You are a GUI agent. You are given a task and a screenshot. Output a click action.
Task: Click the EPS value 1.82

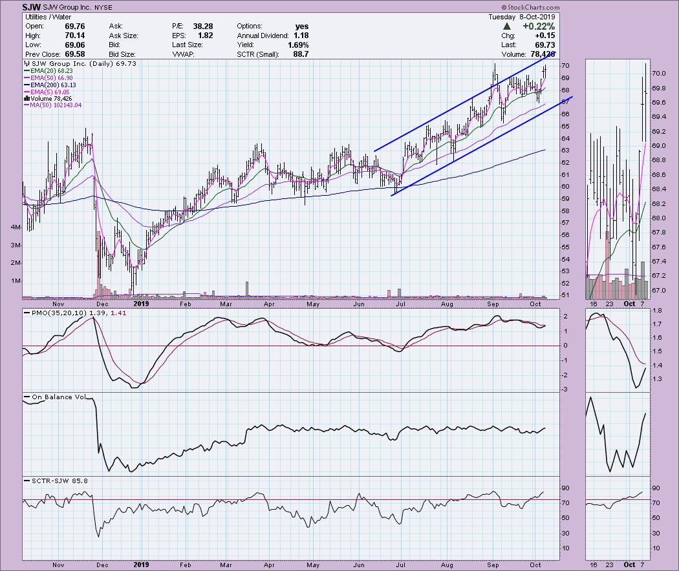205,36
